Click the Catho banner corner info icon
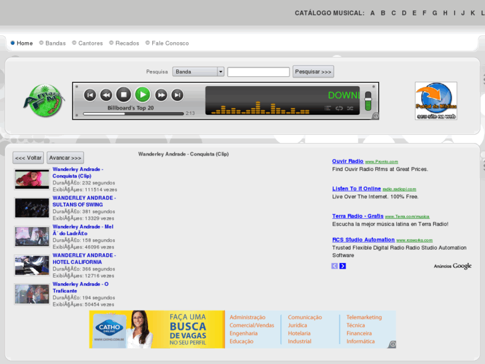This screenshot has width=485, height=364. pos(392,344)
